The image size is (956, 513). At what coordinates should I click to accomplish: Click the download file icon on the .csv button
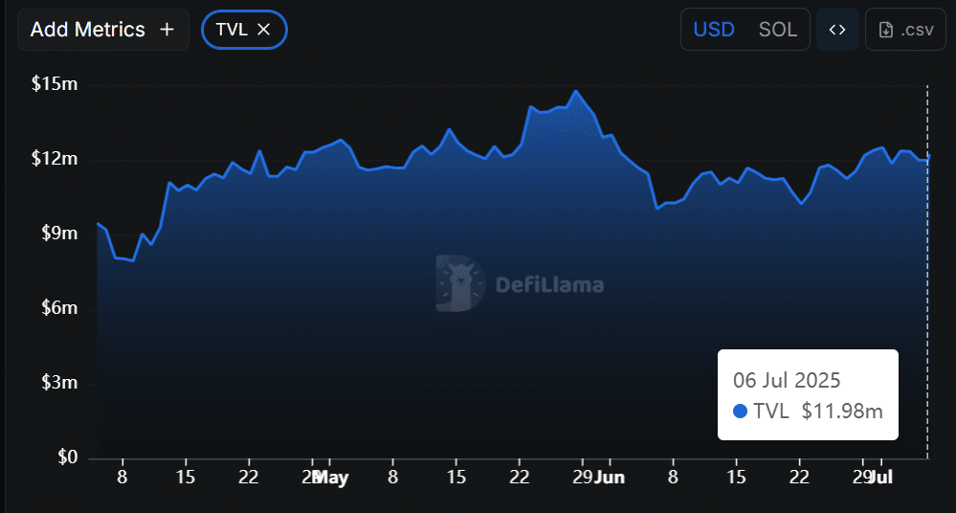coord(886,30)
